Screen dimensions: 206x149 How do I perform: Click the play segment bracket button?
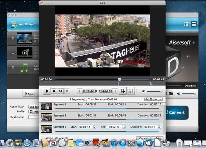[x=60, y=91]
